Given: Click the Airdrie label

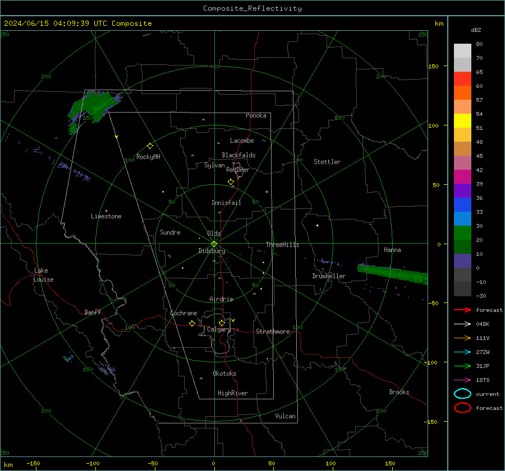Looking at the screenshot, I should [221, 299].
